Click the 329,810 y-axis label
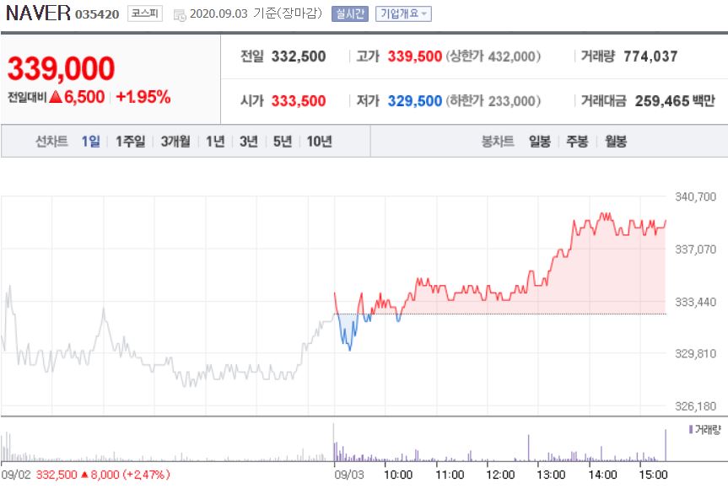The height and width of the screenshot is (494, 728). click(x=695, y=354)
